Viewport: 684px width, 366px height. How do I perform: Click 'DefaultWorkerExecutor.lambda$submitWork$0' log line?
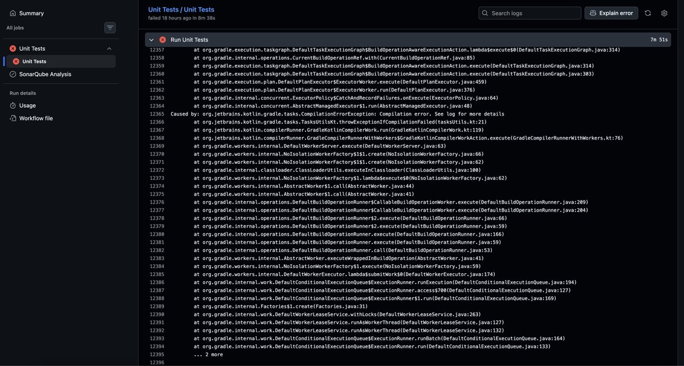pos(344,274)
